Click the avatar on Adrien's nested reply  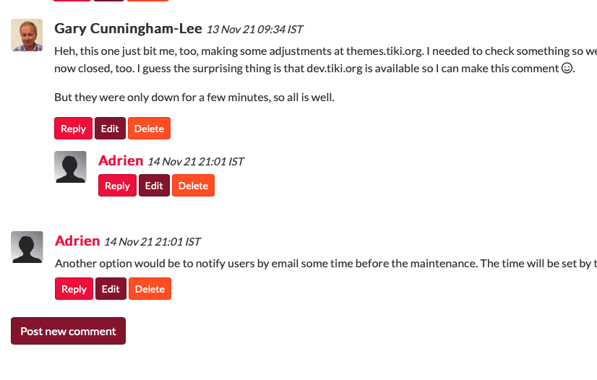[70, 167]
